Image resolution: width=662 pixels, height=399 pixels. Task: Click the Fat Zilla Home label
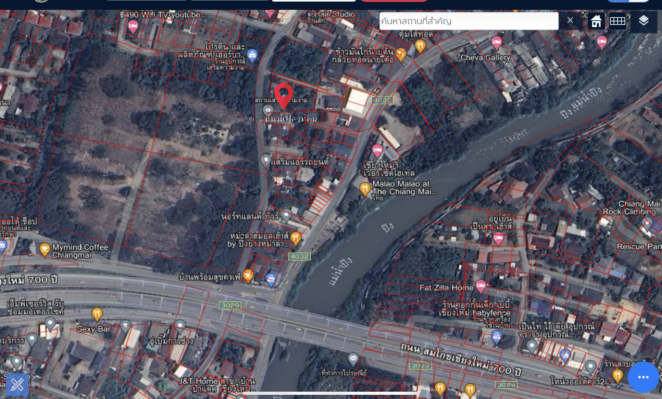[x=446, y=288]
